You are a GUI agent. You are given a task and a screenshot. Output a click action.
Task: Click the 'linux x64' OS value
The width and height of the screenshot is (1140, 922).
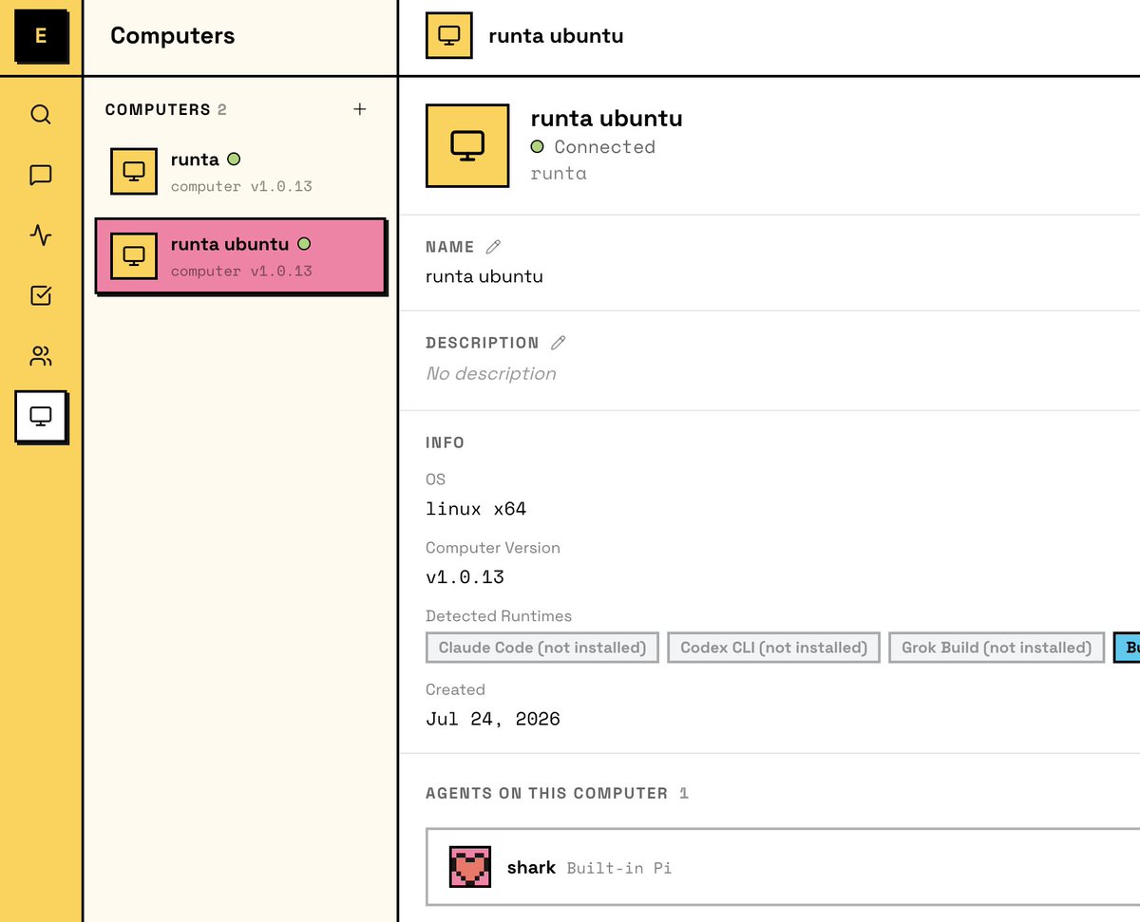(476, 509)
